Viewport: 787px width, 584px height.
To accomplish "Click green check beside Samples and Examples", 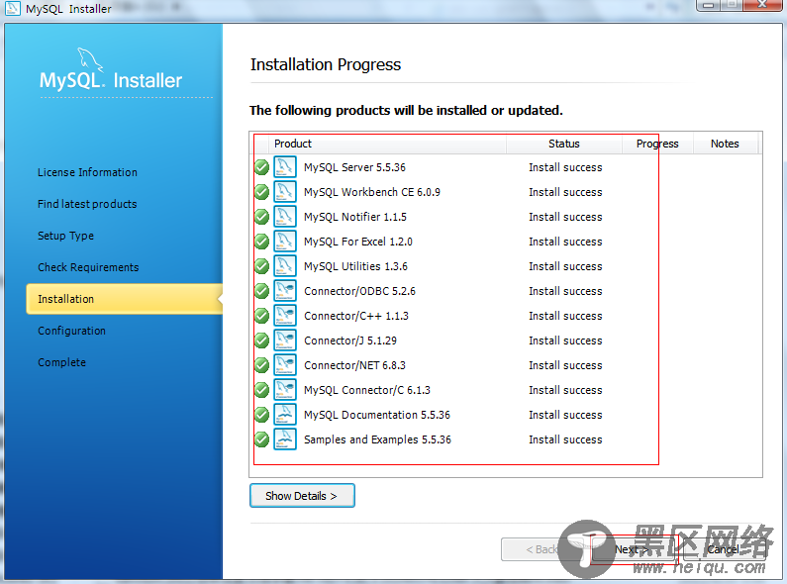I will coord(261,439).
